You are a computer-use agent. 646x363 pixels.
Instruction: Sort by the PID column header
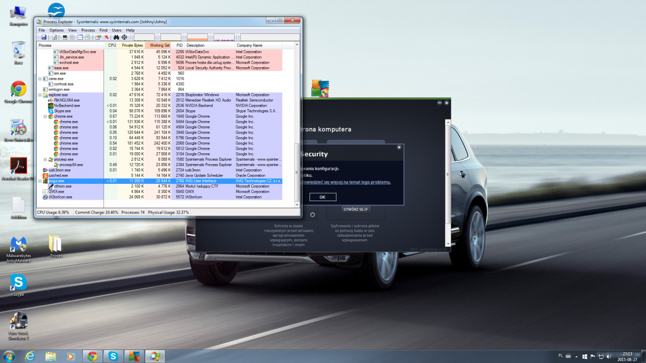tap(178, 45)
